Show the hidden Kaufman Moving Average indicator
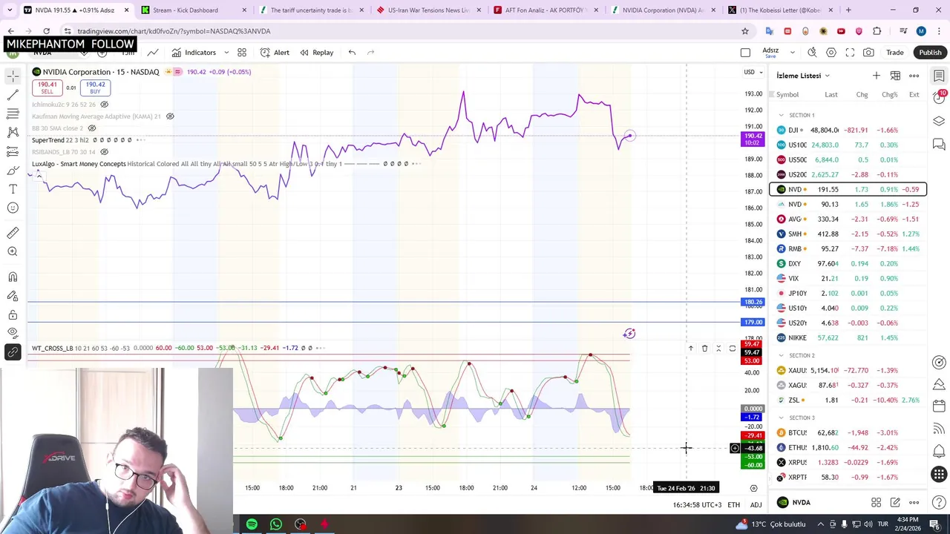The image size is (950, 534). (170, 116)
